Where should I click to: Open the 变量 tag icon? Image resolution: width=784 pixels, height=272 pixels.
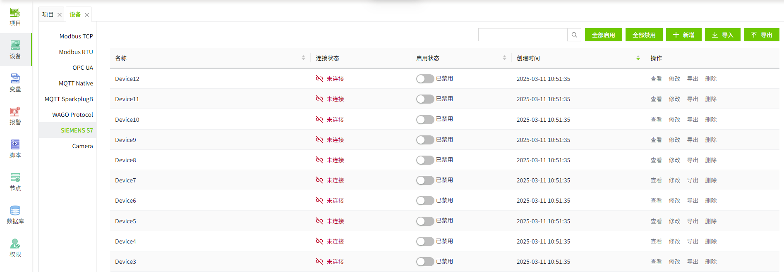click(x=15, y=79)
